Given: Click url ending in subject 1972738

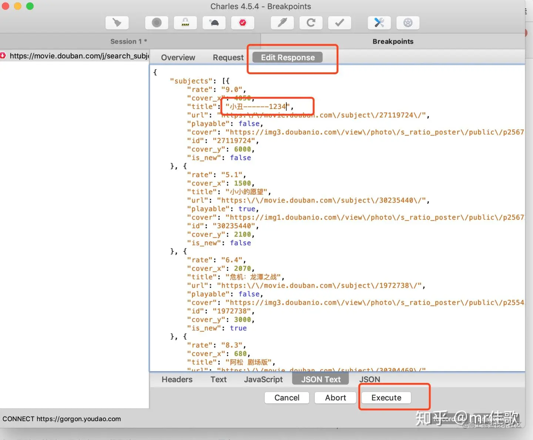Looking at the screenshot, I should tap(319, 286).
